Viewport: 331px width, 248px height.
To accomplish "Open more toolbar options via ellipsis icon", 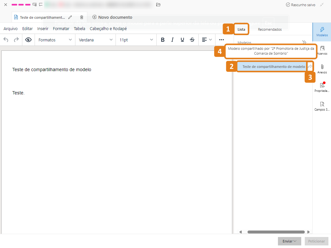I will [221, 39].
